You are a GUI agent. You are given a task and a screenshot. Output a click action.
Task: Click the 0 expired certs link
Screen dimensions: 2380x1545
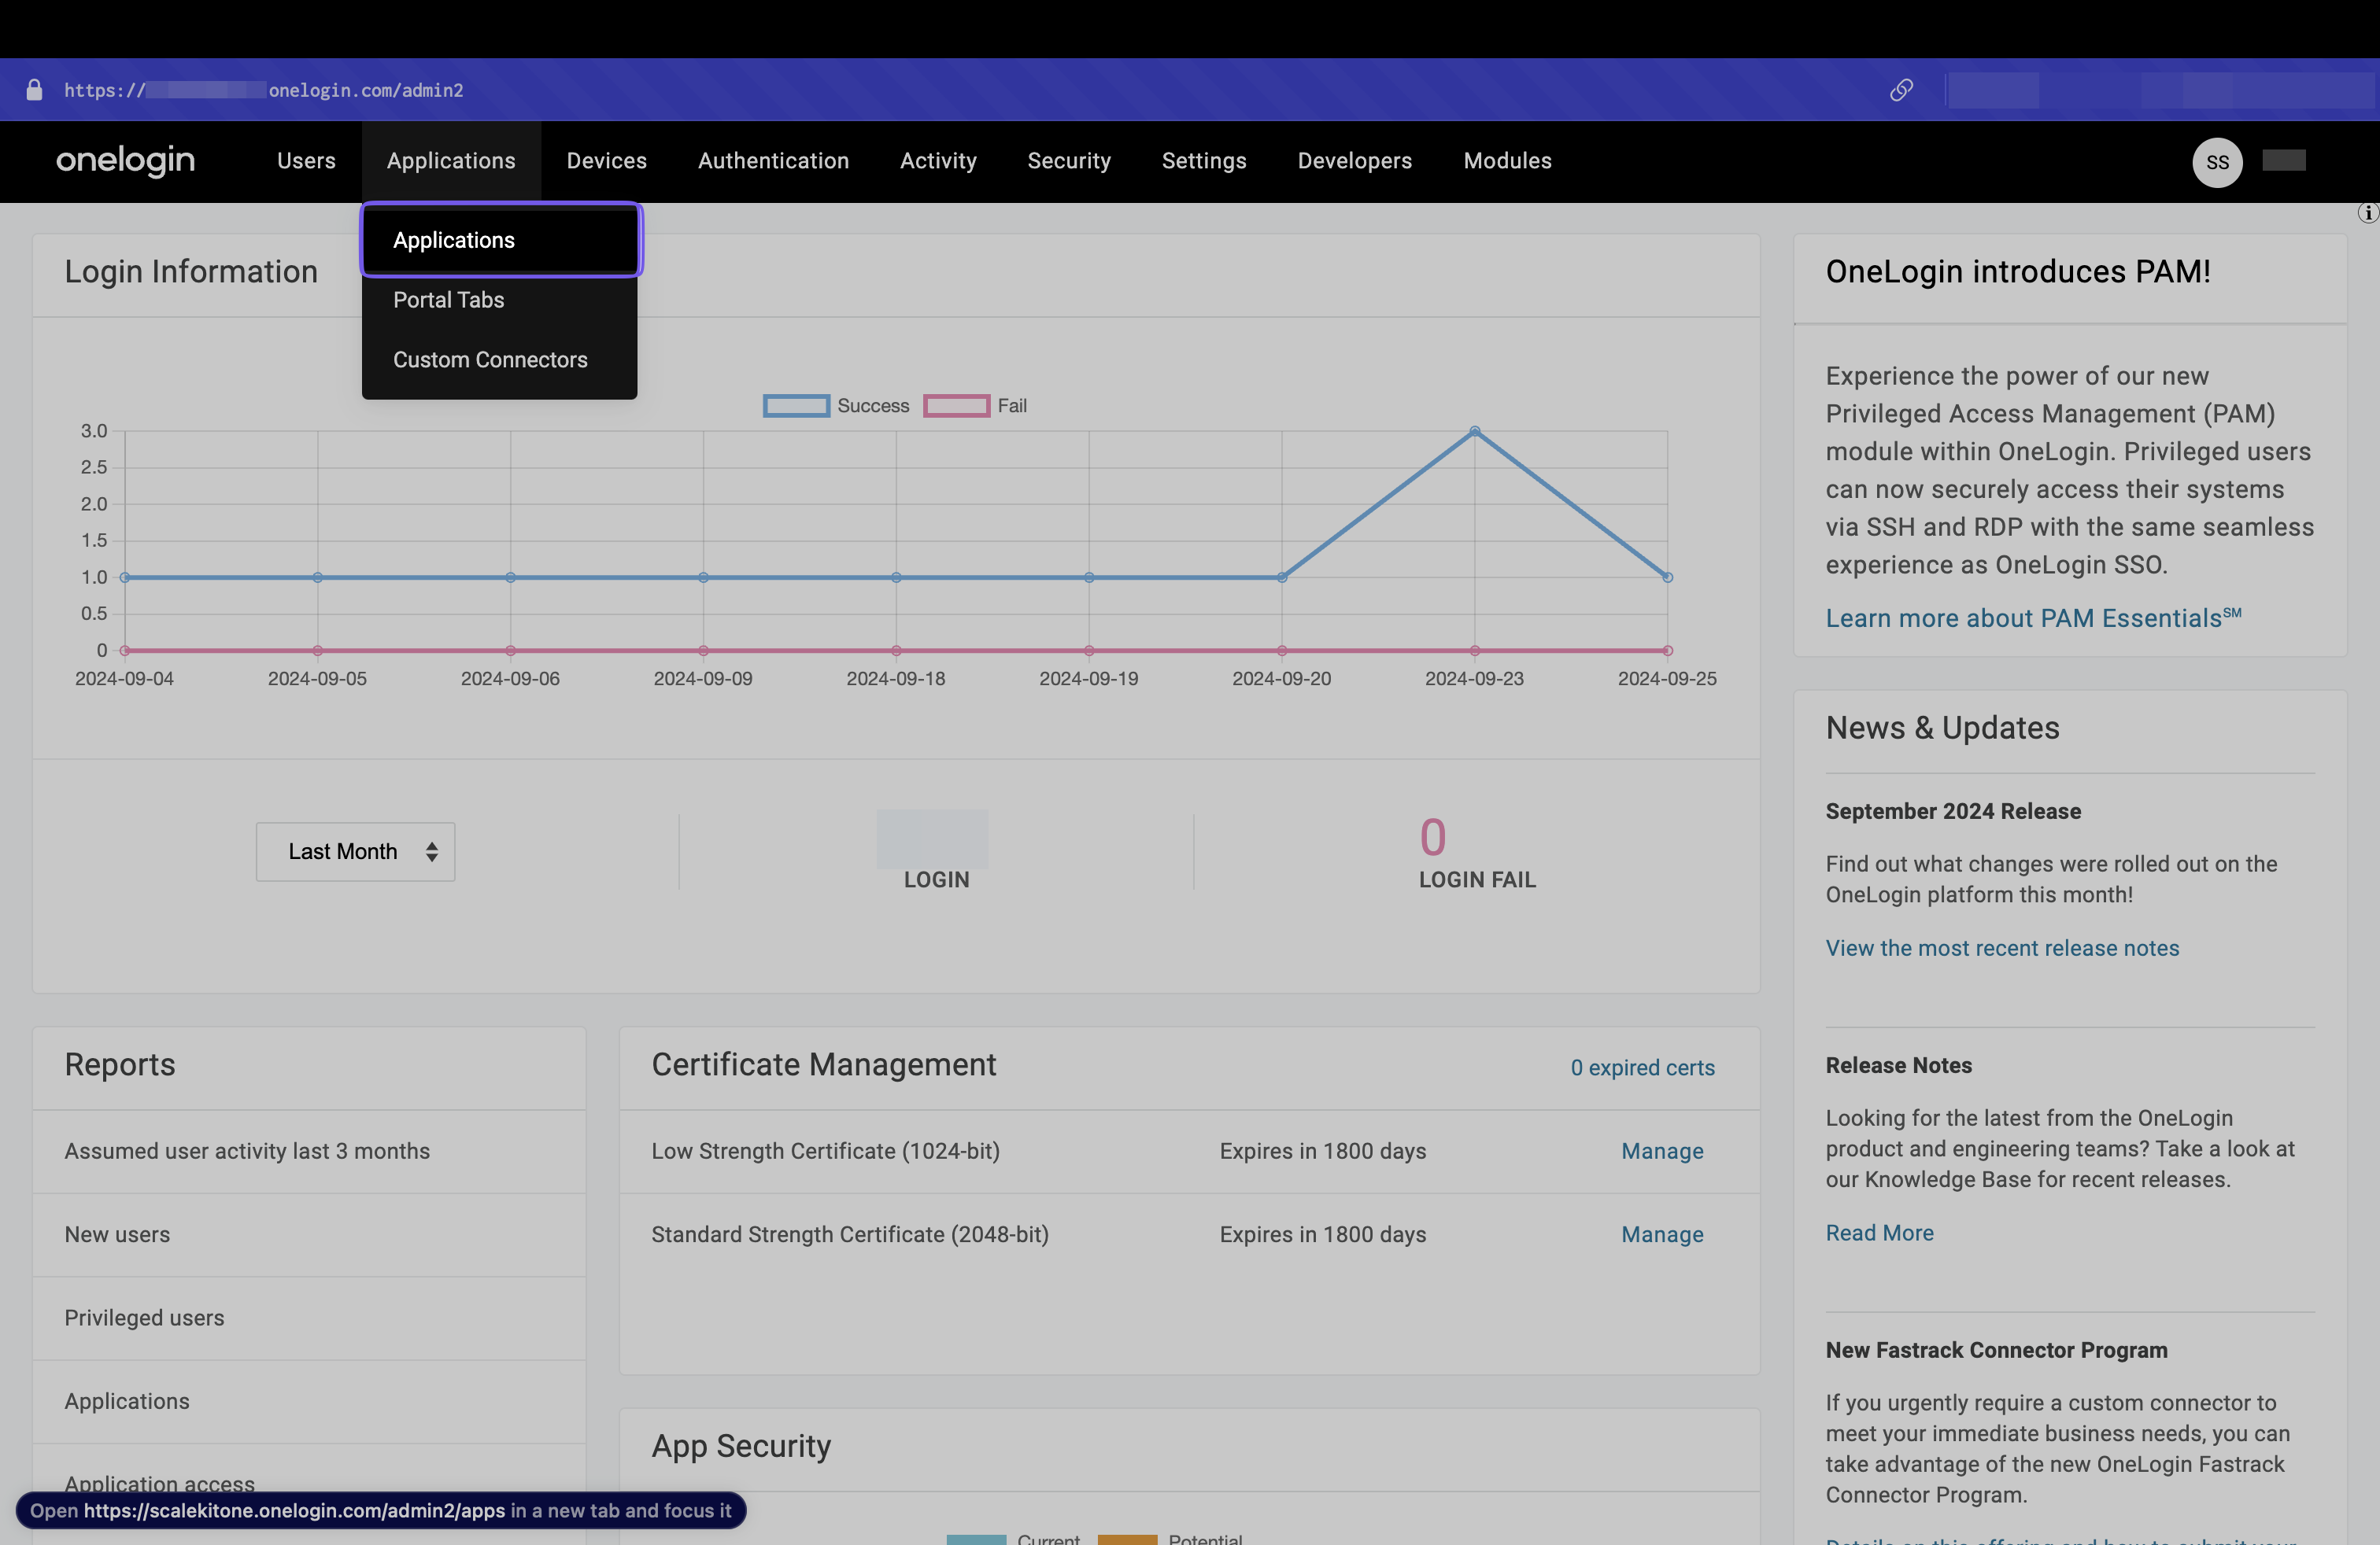(x=1643, y=1067)
